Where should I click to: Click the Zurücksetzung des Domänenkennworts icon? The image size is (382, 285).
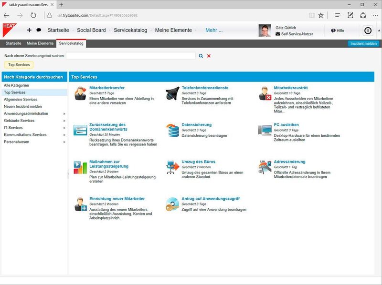[x=80, y=130]
